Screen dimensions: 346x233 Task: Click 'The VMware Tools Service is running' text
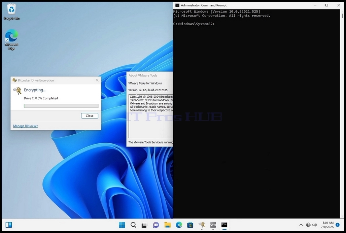(151, 142)
